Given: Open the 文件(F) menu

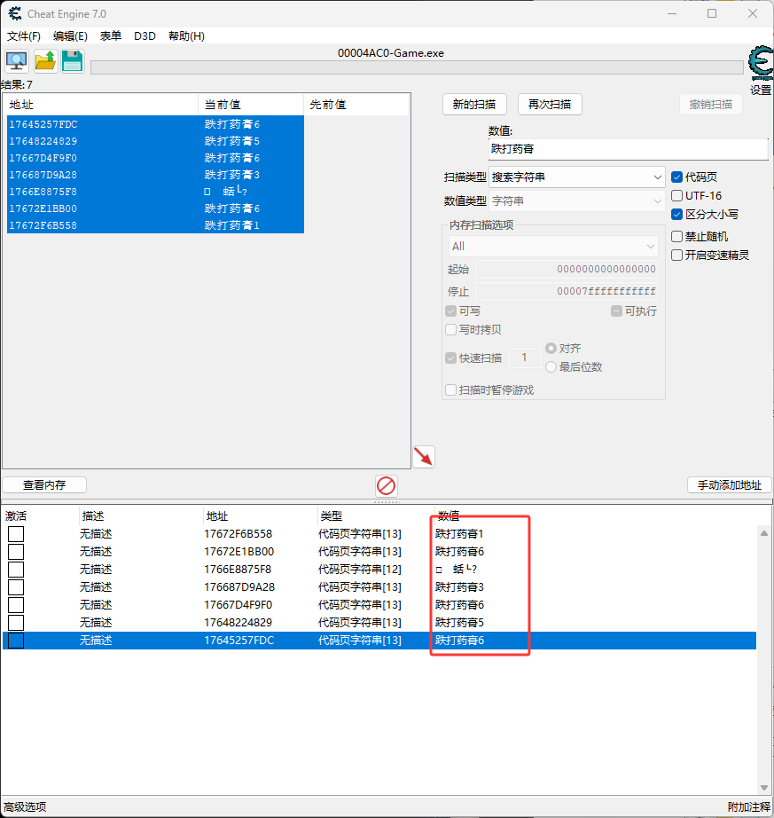Looking at the screenshot, I should (x=23, y=36).
